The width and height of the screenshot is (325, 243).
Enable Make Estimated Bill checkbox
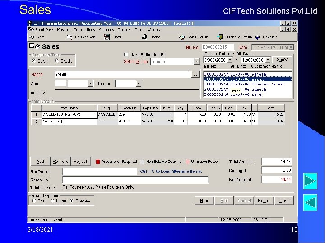(126, 55)
